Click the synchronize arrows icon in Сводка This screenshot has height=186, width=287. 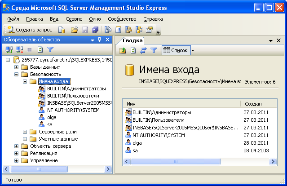[x=143, y=50]
